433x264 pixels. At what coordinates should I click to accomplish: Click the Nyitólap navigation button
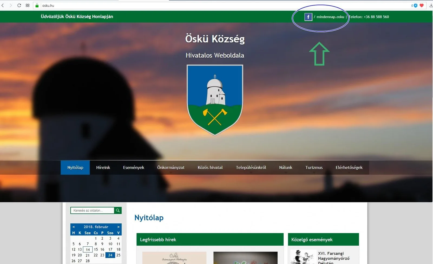point(75,167)
